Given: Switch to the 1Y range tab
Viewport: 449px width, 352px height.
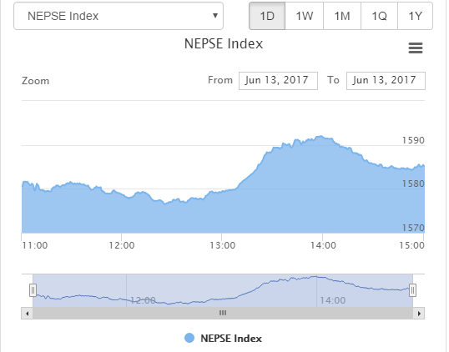Looking at the screenshot, I should (416, 16).
